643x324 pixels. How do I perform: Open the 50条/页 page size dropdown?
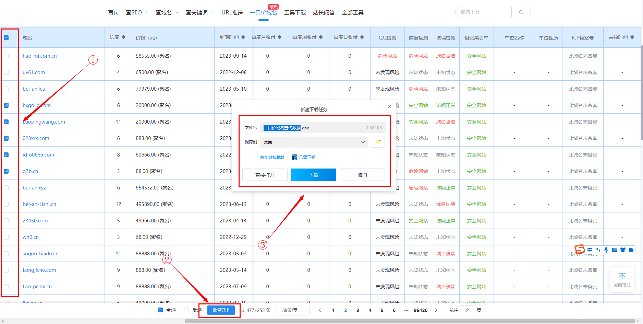click(x=292, y=310)
